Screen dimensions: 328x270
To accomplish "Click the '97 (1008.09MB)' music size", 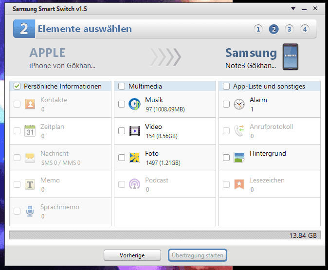I will (x=165, y=109).
